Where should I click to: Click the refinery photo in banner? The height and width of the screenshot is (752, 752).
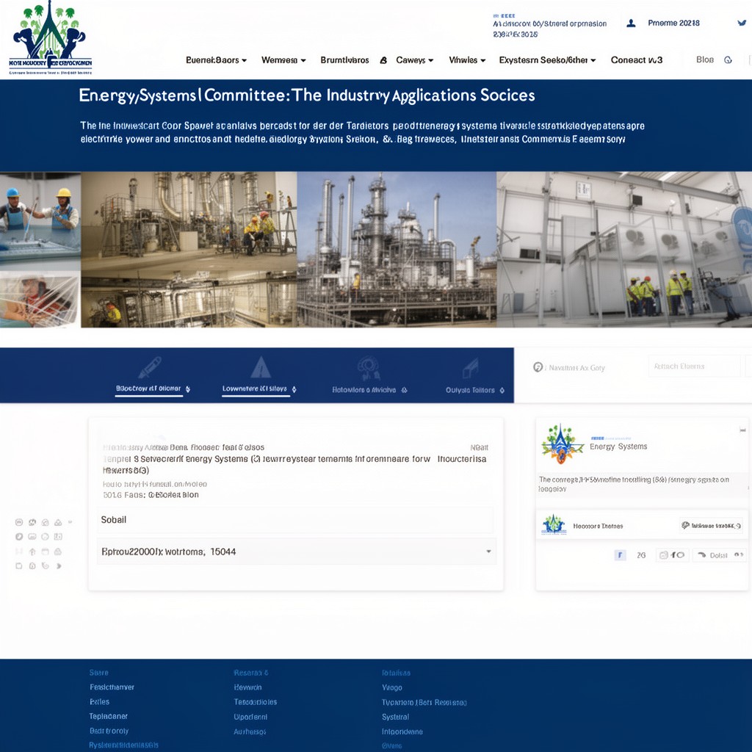[x=397, y=250]
